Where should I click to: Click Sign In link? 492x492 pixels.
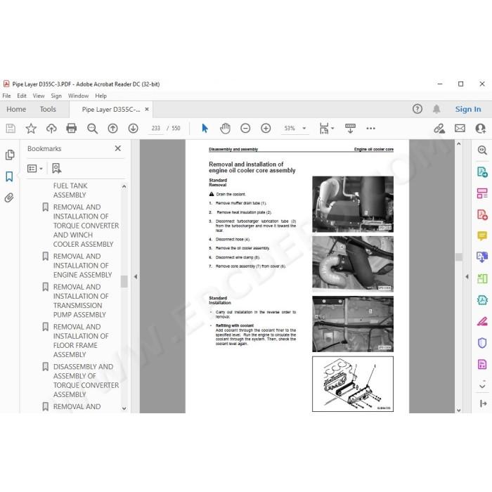click(468, 109)
